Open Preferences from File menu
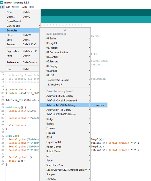Viewport: 151px width, 181px height. [x=20, y=62]
